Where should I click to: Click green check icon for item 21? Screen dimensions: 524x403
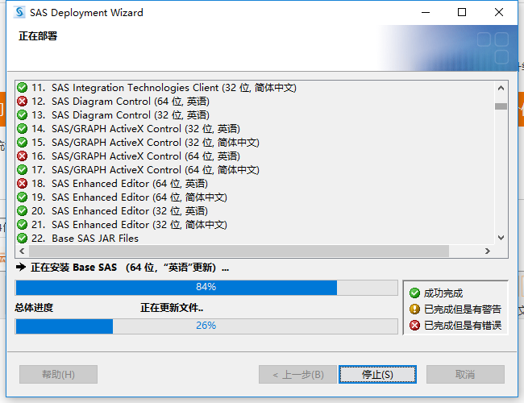pyautogui.click(x=22, y=225)
